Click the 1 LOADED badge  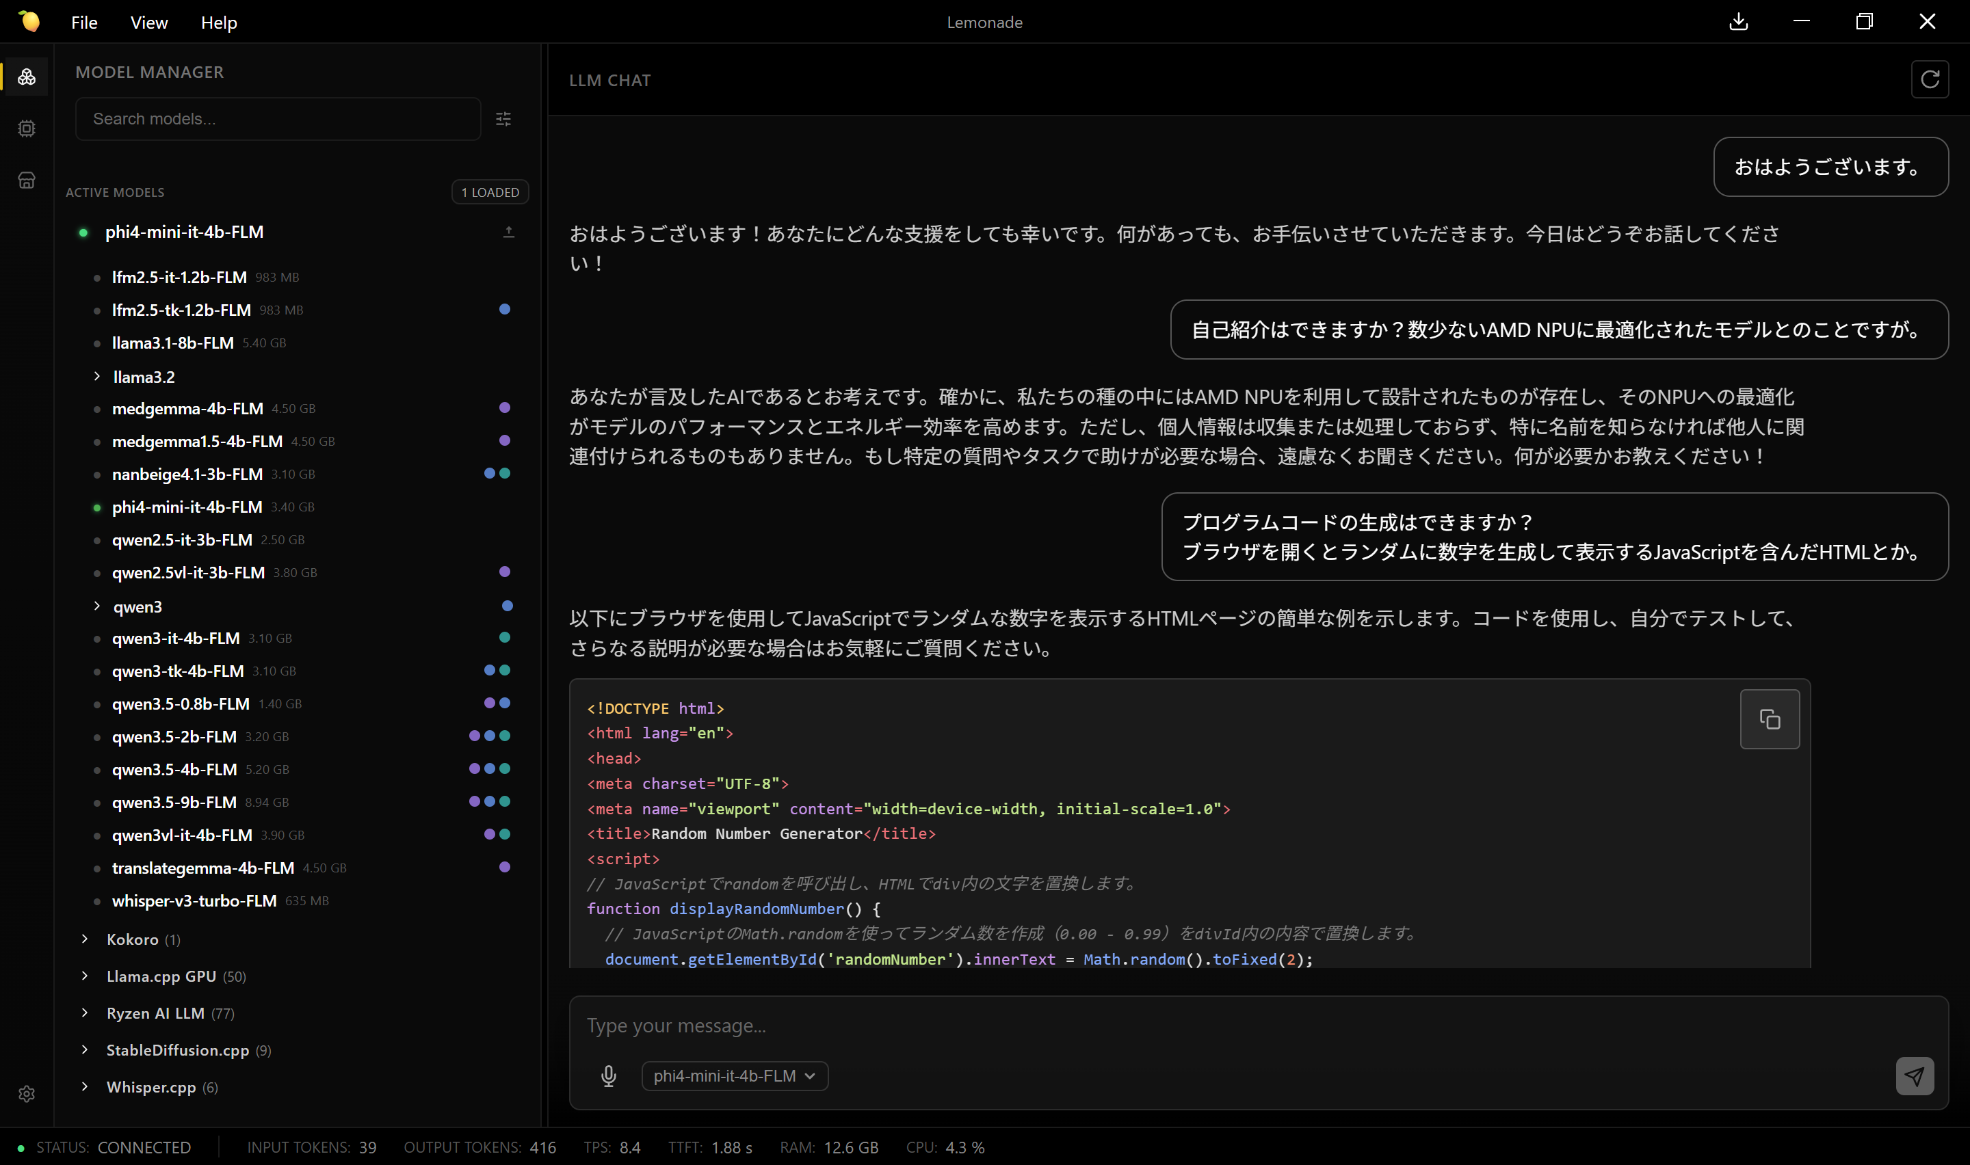(x=490, y=191)
